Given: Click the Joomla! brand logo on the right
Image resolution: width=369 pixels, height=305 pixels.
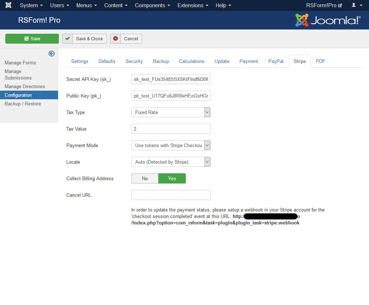Looking at the screenshot, I should pyautogui.click(x=328, y=20).
